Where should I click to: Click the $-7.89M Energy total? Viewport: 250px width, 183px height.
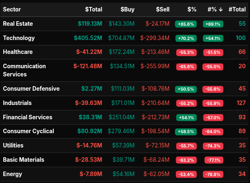point(91,174)
